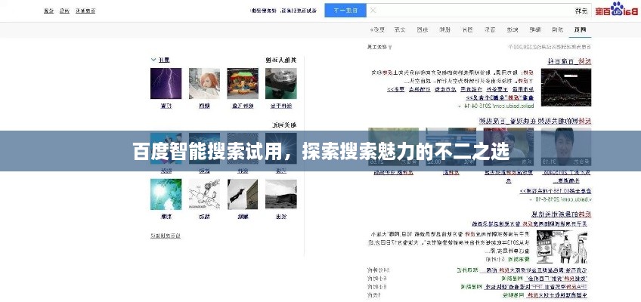Screen dimensions: 641x302
Task: Switch to the 图片 tab
Action: tap(467, 29)
